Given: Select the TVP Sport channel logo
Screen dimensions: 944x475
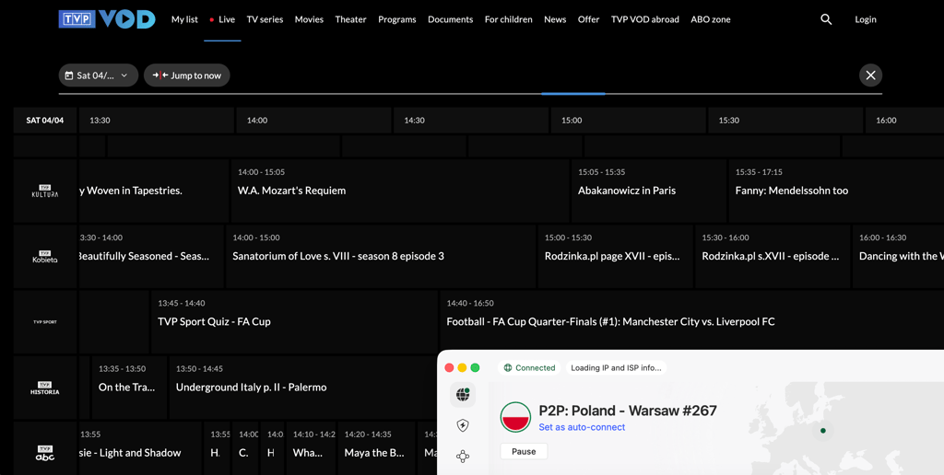Looking at the screenshot, I should click(45, 321).
